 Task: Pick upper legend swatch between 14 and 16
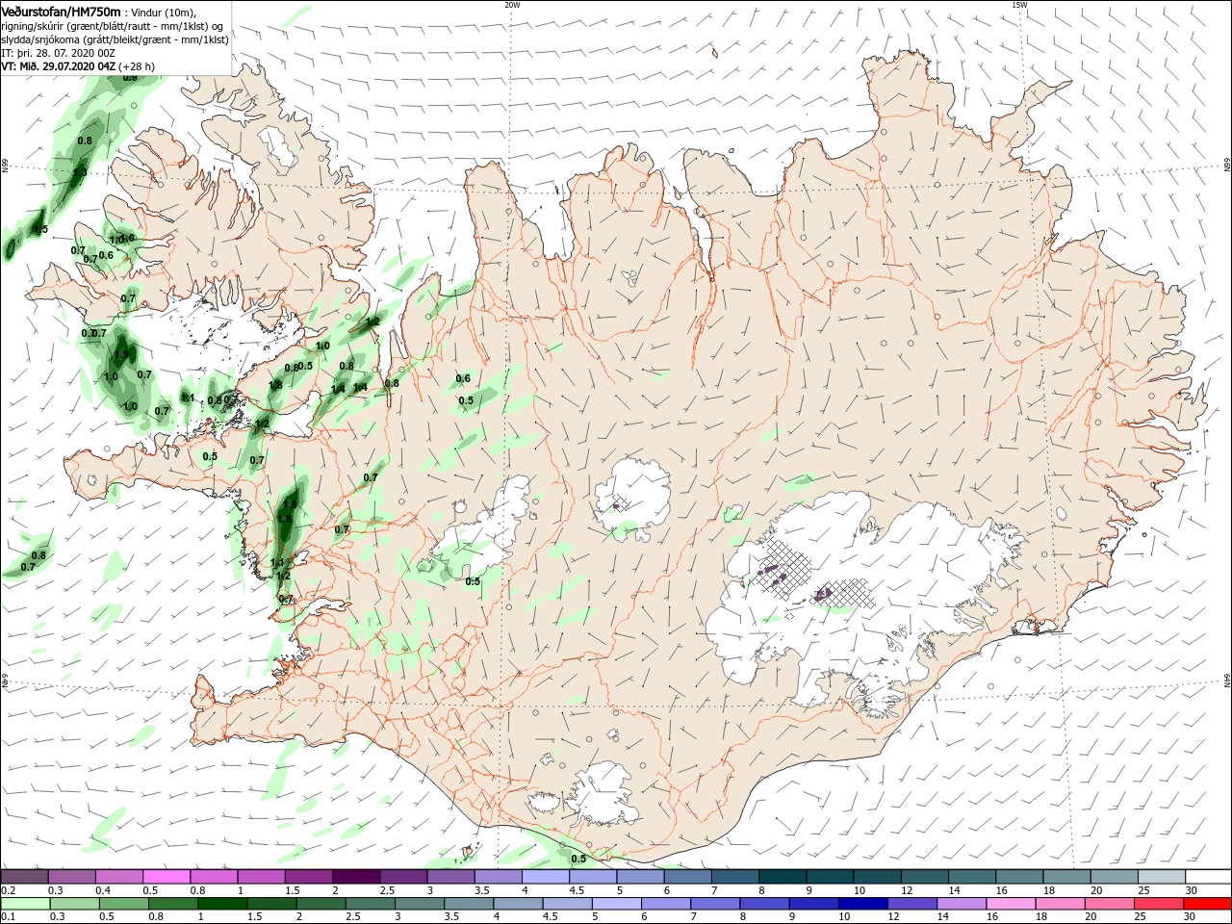972,876
